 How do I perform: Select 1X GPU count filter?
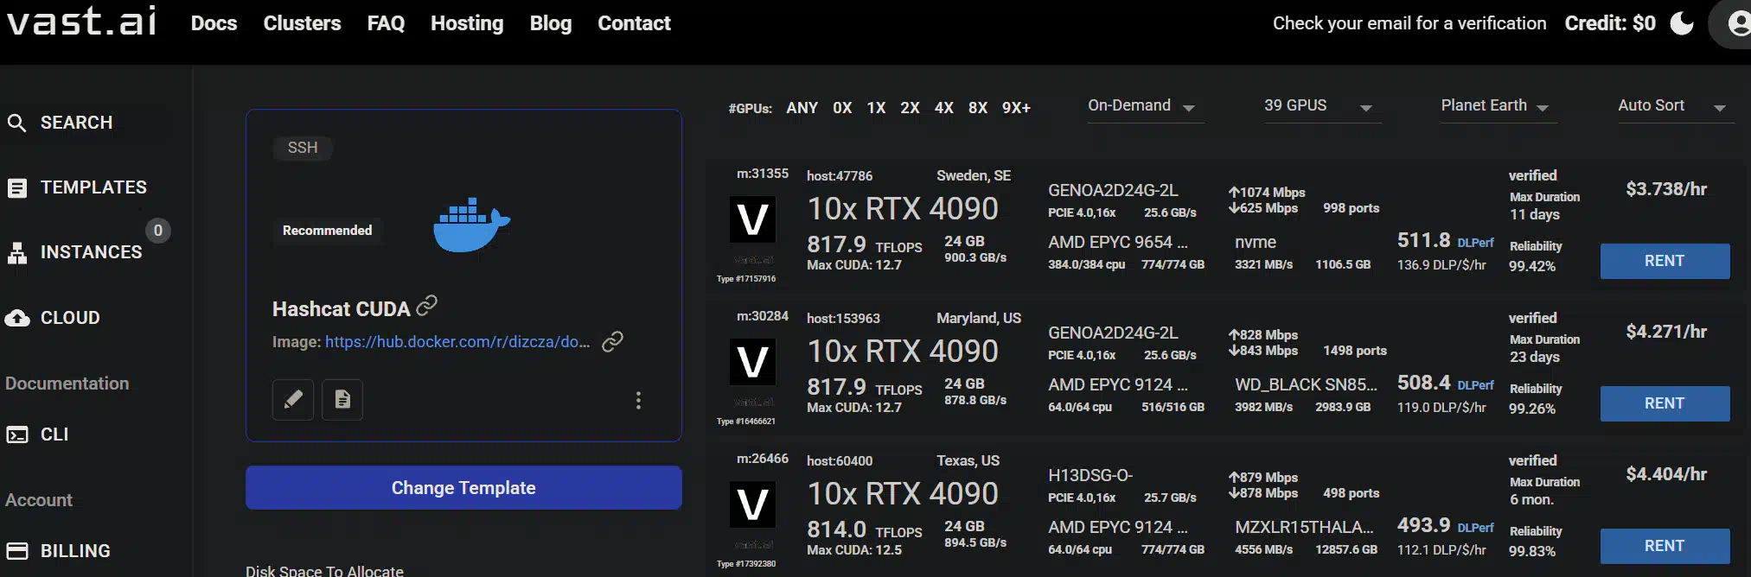coord(876,108)
